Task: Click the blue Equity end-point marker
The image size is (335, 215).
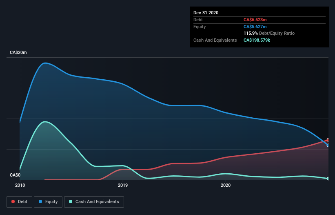Action: click(328, 145)
